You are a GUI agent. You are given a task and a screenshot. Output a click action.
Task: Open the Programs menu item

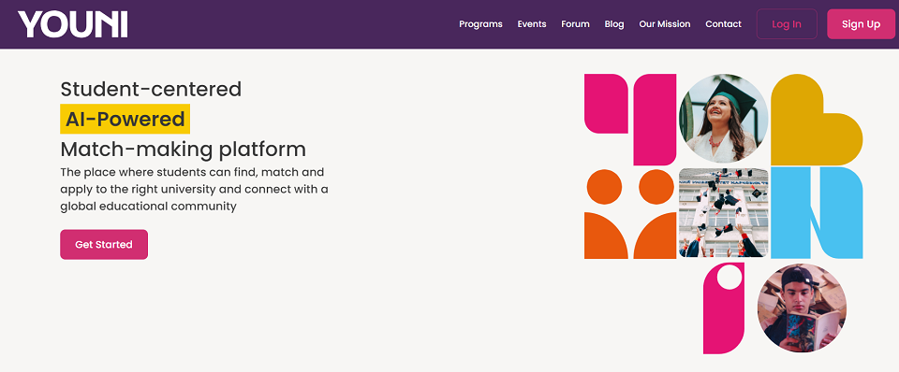coord(480,24)
